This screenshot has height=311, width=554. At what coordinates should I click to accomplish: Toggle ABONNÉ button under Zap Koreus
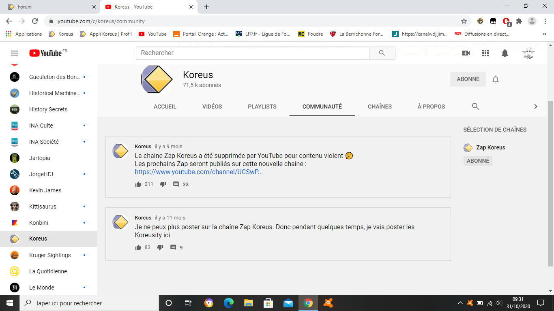[x=478, y=161]
